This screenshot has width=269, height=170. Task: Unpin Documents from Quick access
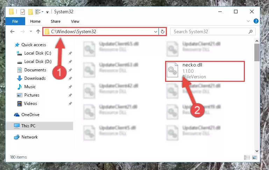pos(70,70)
